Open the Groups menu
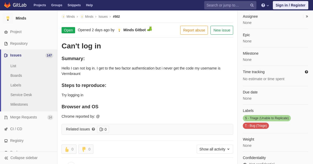This screenshot has width=313, height=164. [x=57, y=5]
